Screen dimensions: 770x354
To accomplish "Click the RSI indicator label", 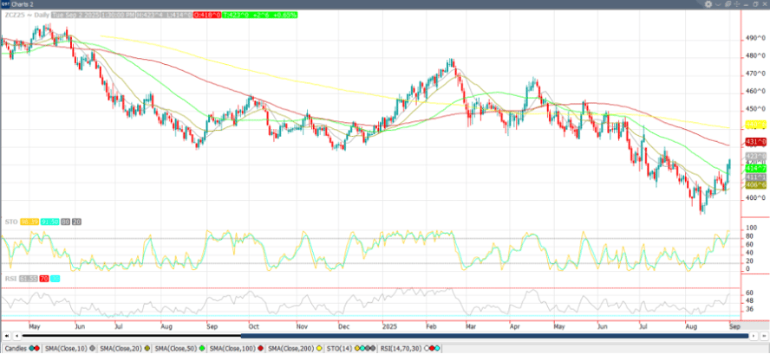I will point(10,279).
